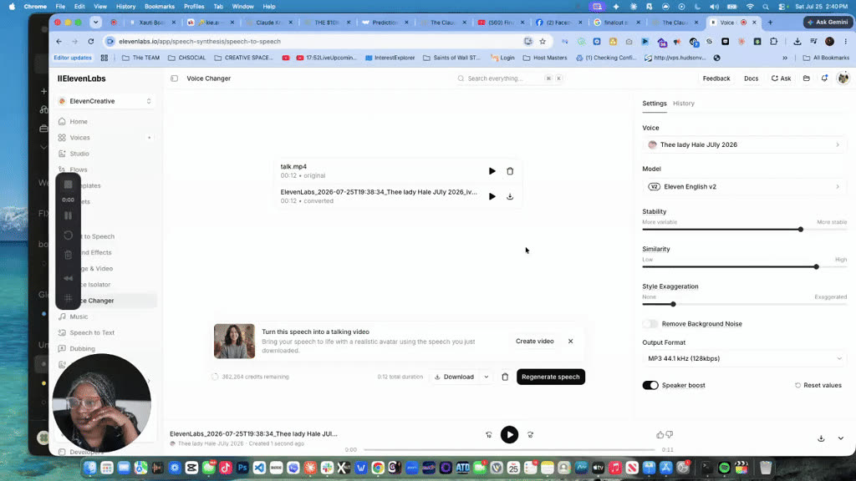Open the Model selector Eleven English v2
The width and height of the screenshot is (856, 481).
[744, 186]
